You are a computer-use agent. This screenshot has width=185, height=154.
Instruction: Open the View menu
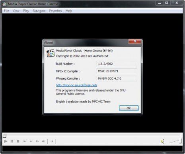click(x=16, y=11)
